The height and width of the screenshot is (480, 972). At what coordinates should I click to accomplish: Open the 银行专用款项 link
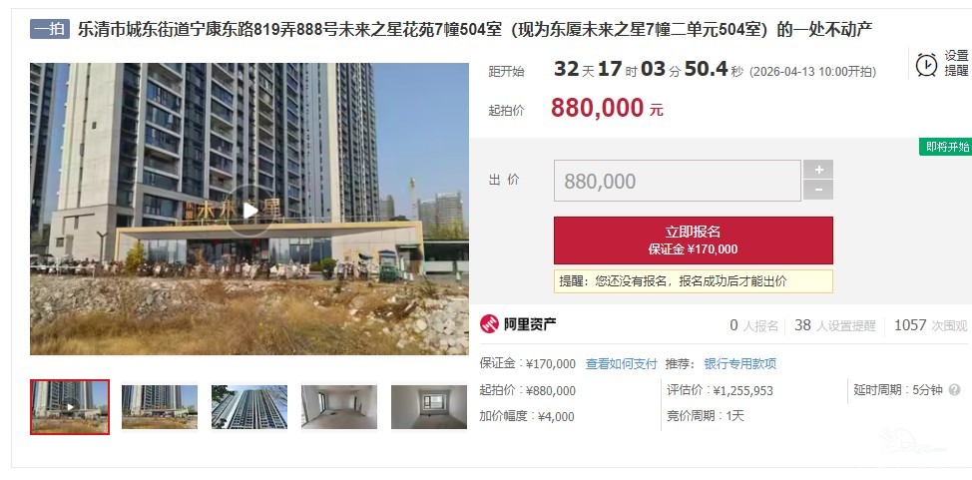click(740, 364)
